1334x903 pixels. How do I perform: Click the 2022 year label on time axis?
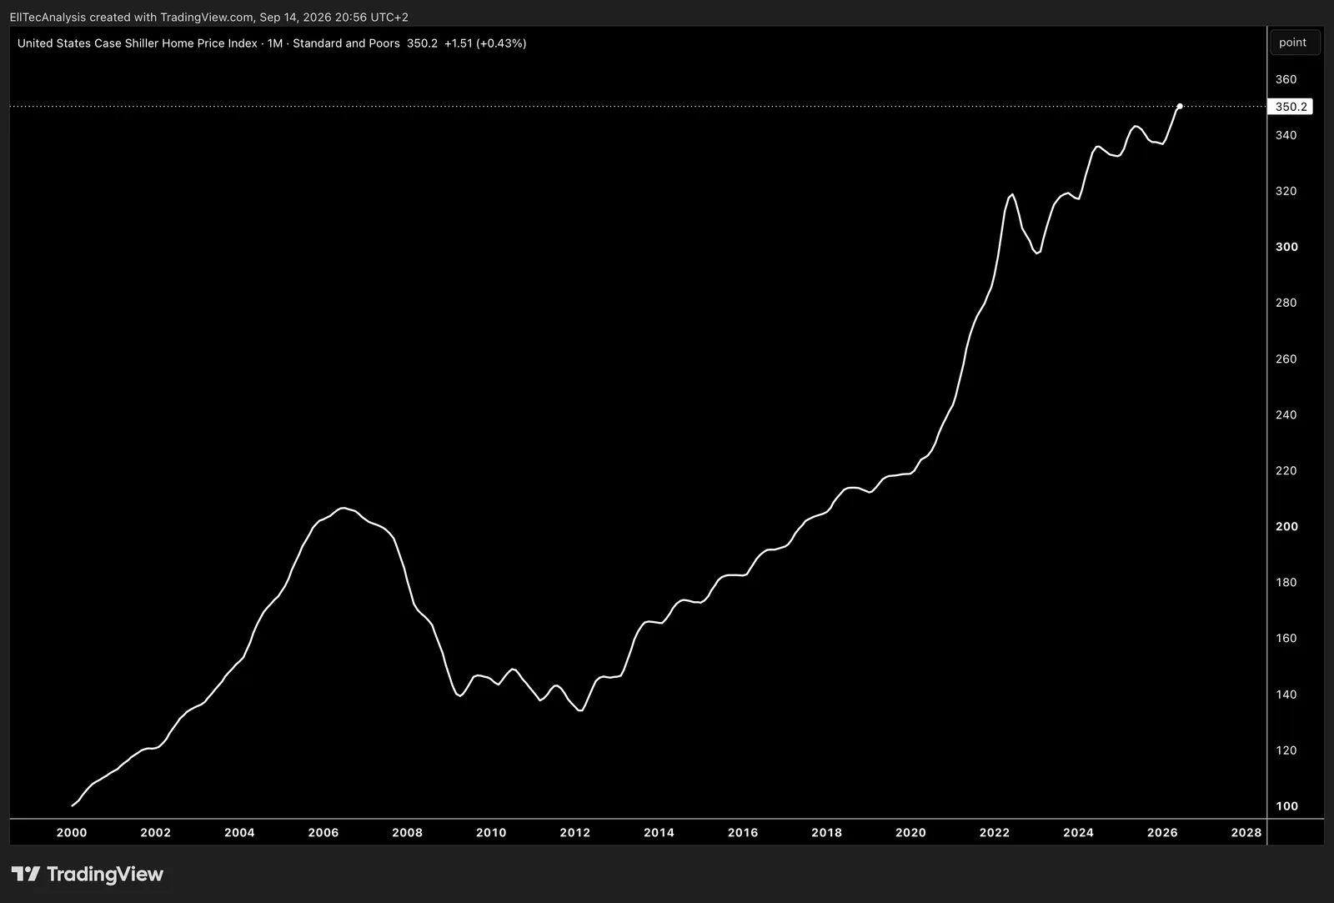coord(995,832)
